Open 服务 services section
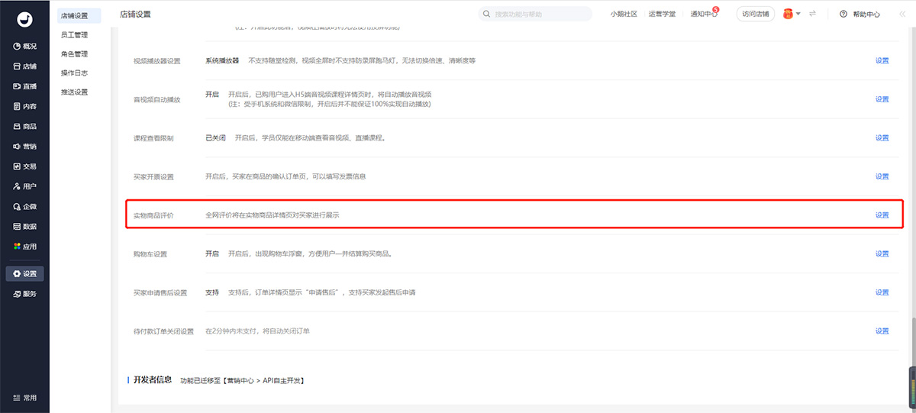Image resolution: width=916 pixels, height=413 pixels. [24, 293]
